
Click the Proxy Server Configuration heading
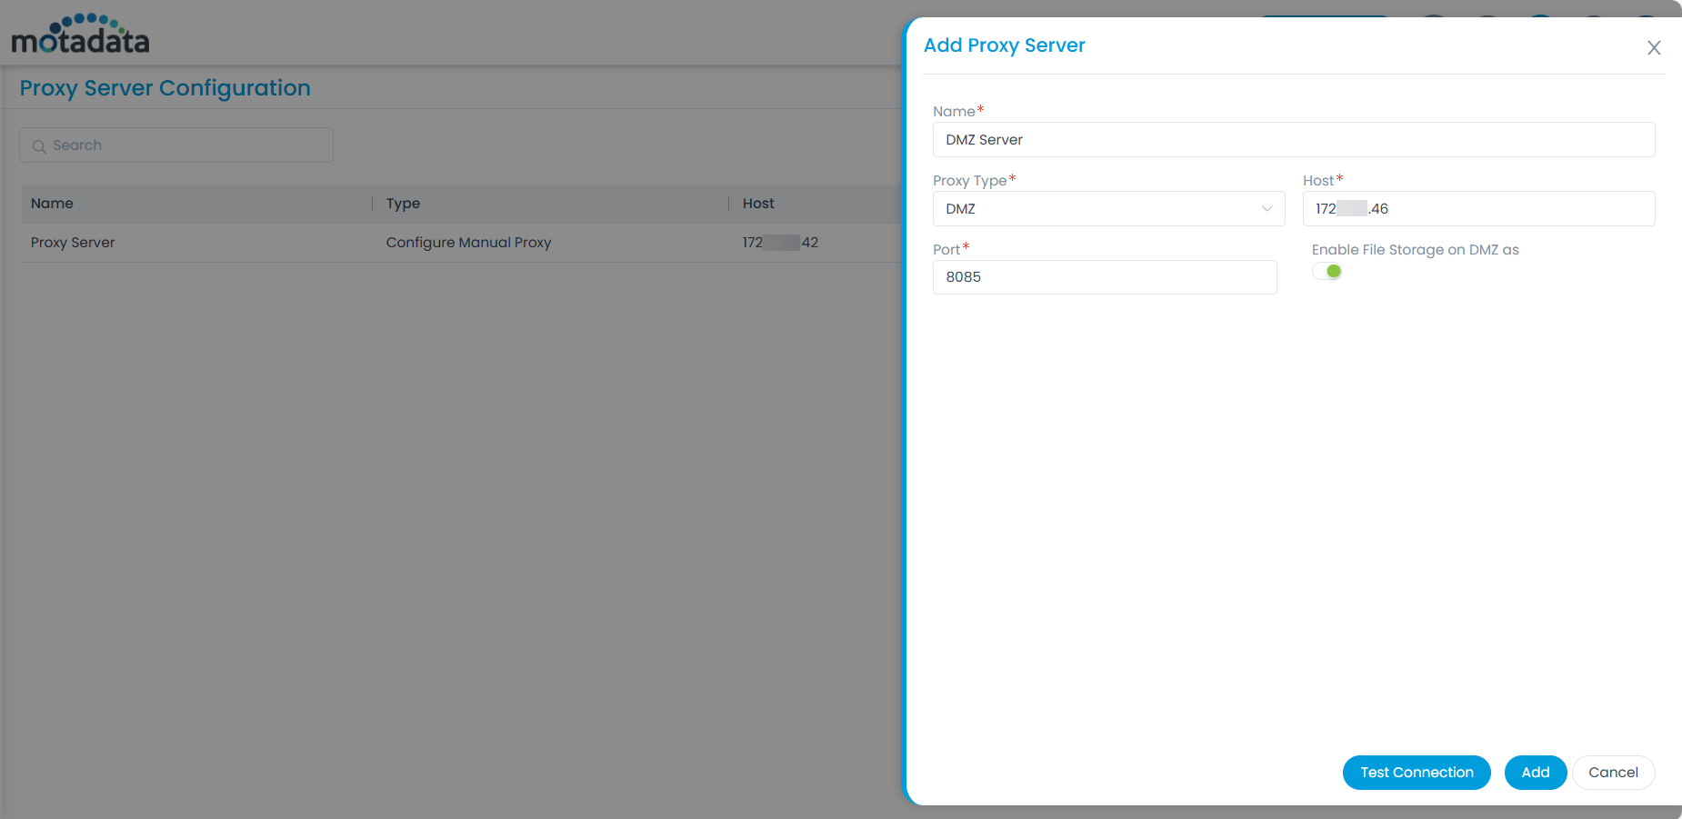(165, 88)
